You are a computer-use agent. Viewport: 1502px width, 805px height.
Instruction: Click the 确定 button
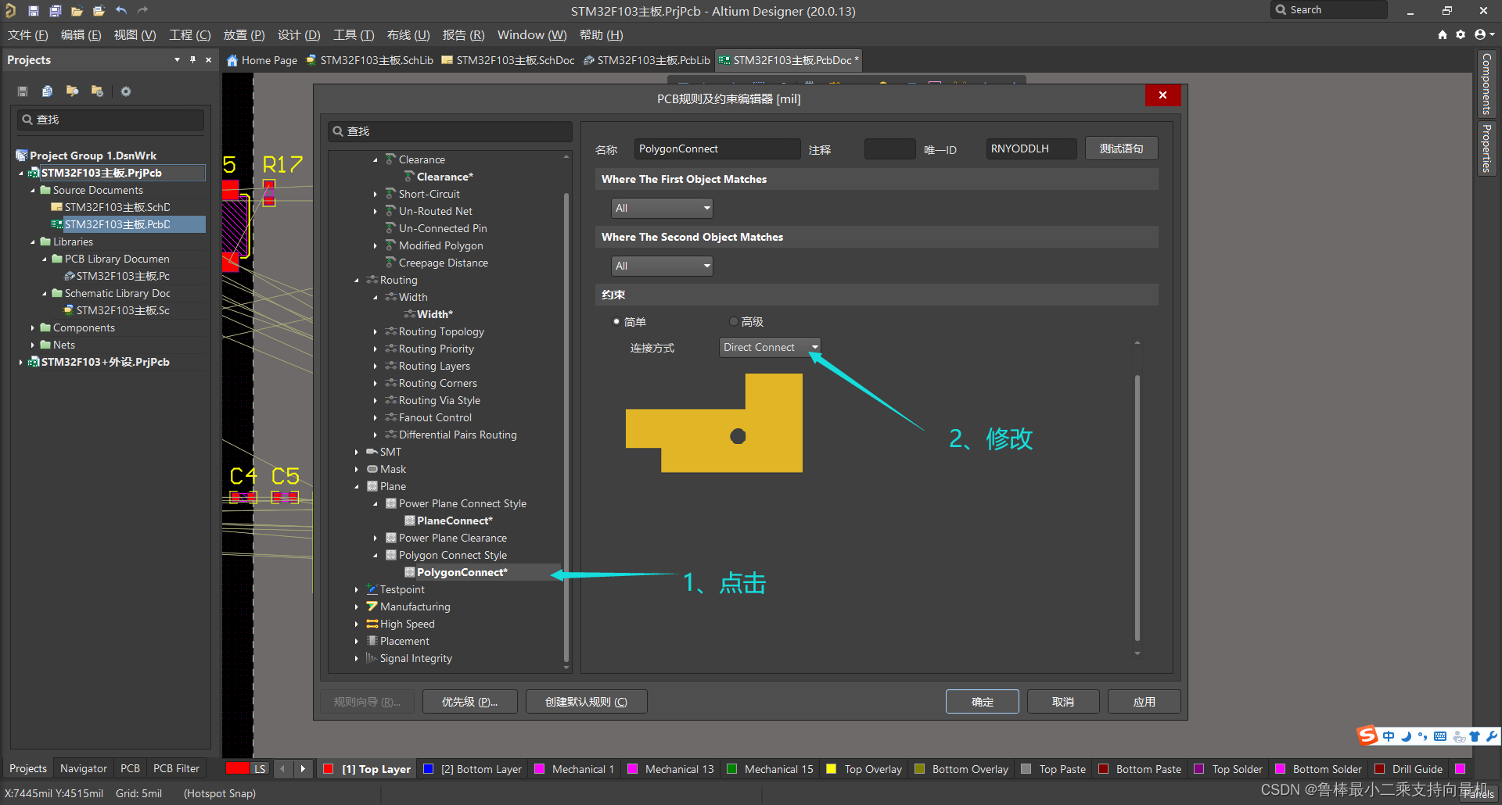[x=983, y=702]
